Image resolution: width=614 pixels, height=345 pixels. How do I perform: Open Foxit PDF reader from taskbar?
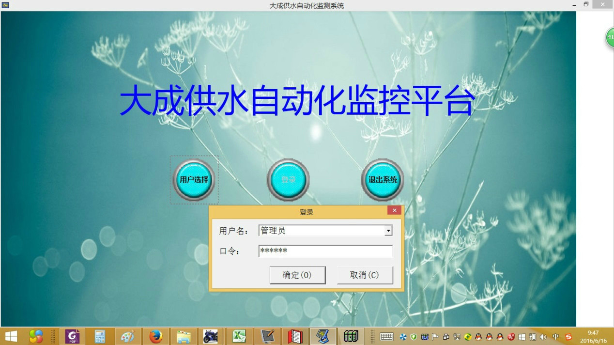tap(73, 336)
